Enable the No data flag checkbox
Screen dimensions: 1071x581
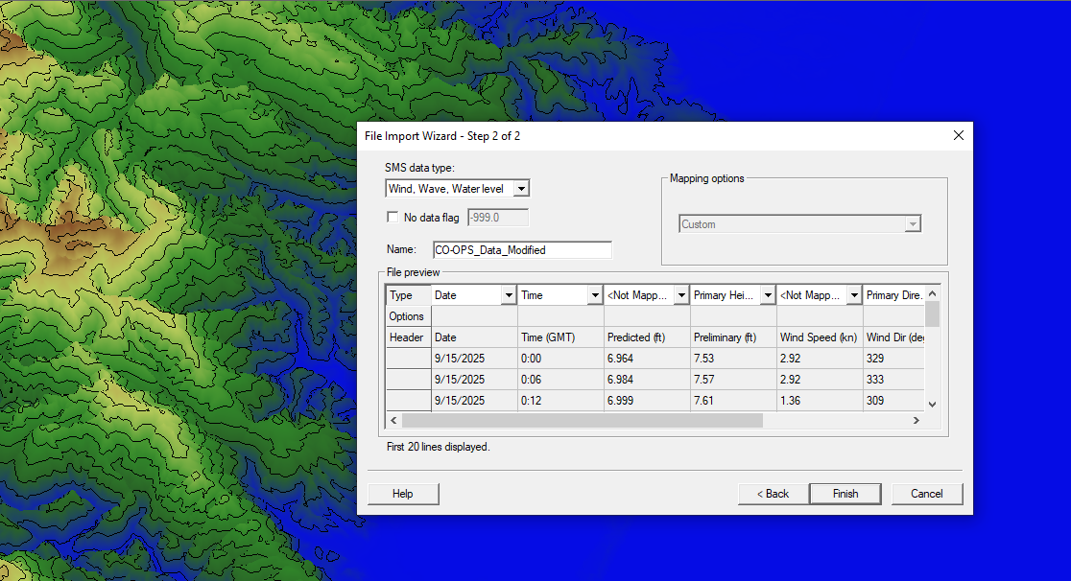392,218
